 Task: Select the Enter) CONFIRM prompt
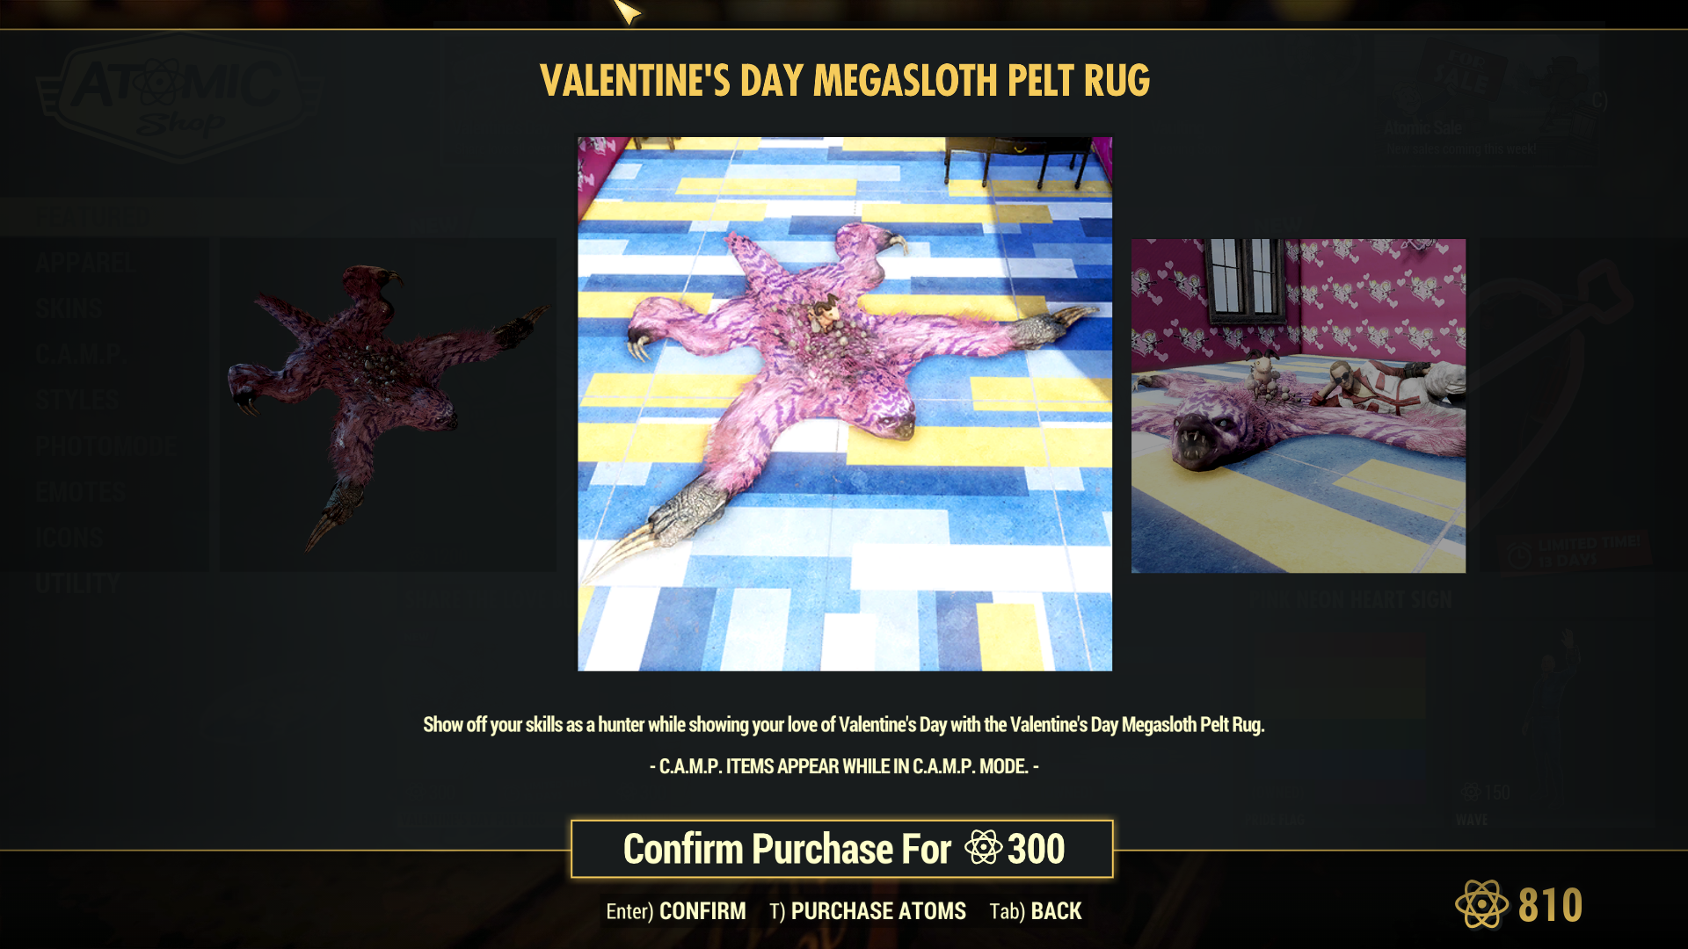675,911
